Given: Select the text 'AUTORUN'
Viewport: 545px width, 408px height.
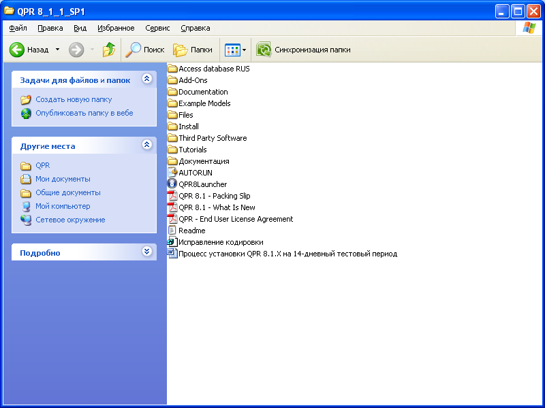Looking at the screenshot, I should pyautogui.click(x=196, y=173).
